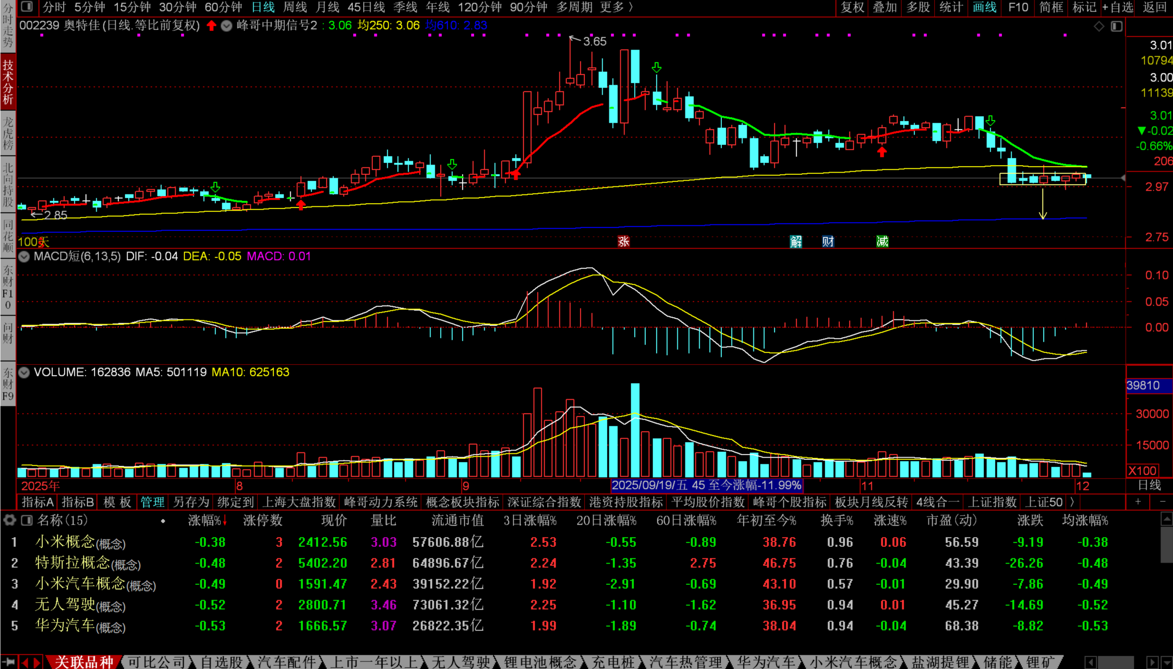1173x669 pixels.
Task: Toggle 叠加 overlay in top toolbar
Action: point(885,7)
